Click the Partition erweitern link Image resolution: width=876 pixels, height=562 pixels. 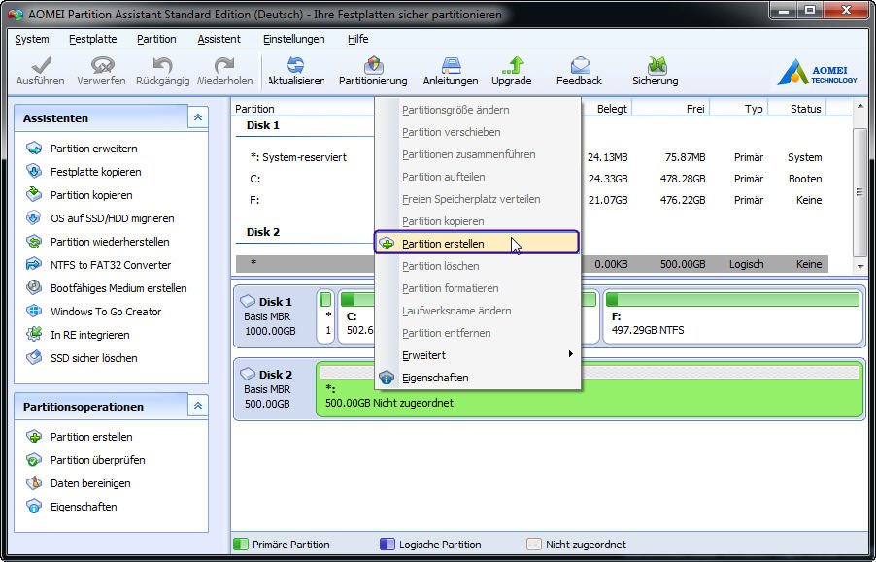94,149
